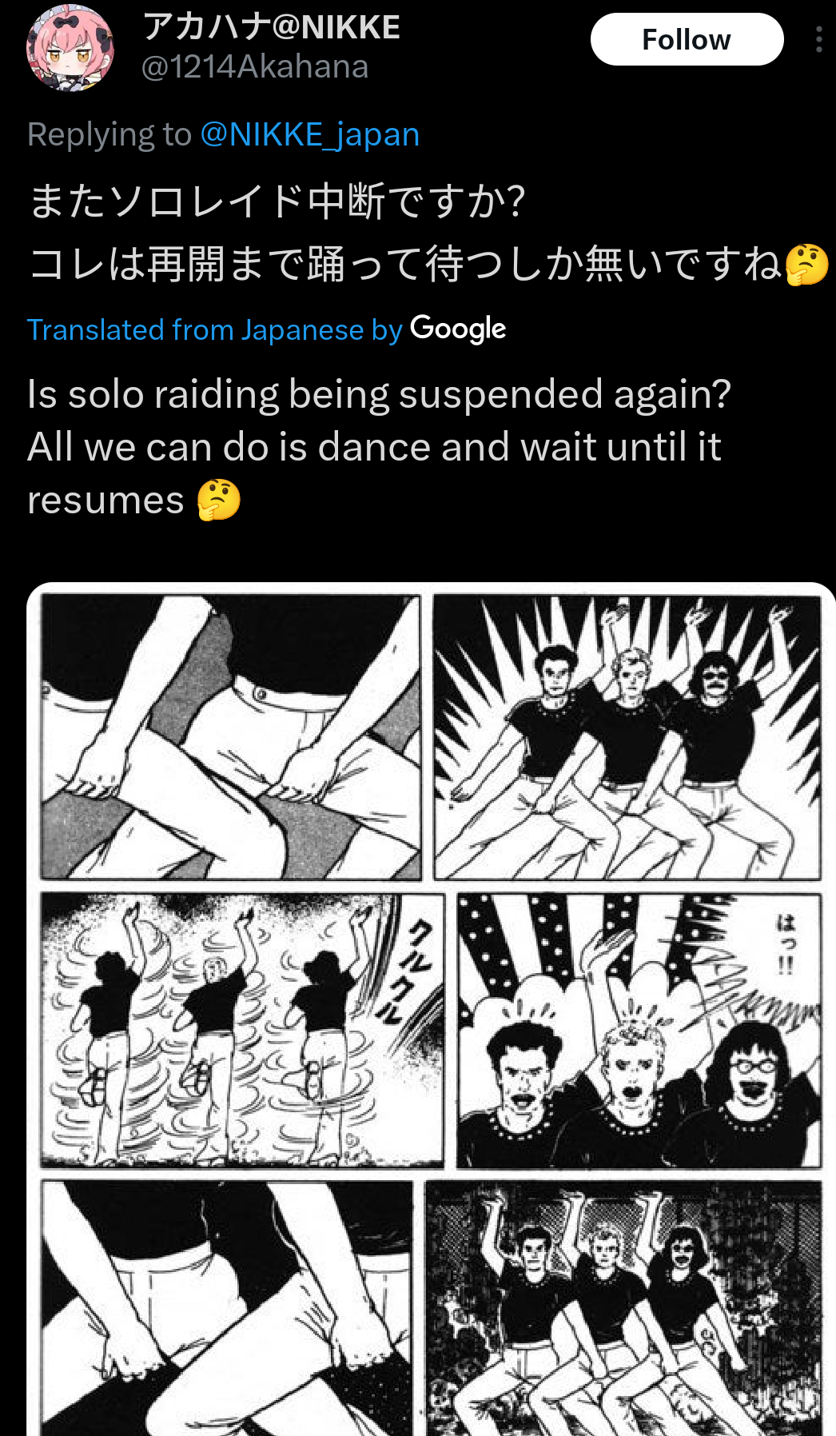This screenshot has width=836, height=1436.
Task: Click the "Replying to" label
Action: [109, 134]
